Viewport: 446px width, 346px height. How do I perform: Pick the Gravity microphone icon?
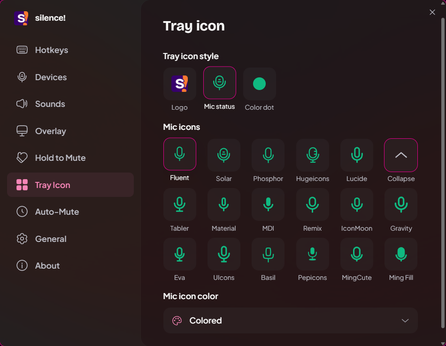[x=401, y=204]
